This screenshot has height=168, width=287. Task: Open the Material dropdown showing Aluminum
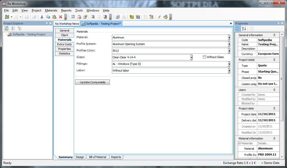(x=229, y=37)
